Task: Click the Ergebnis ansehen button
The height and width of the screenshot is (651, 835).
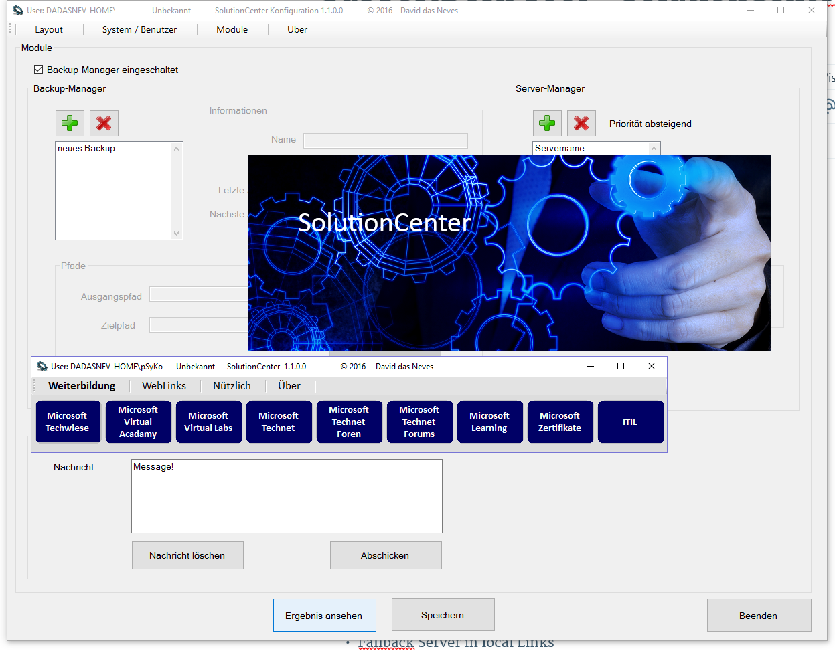Action: point(324,614)
